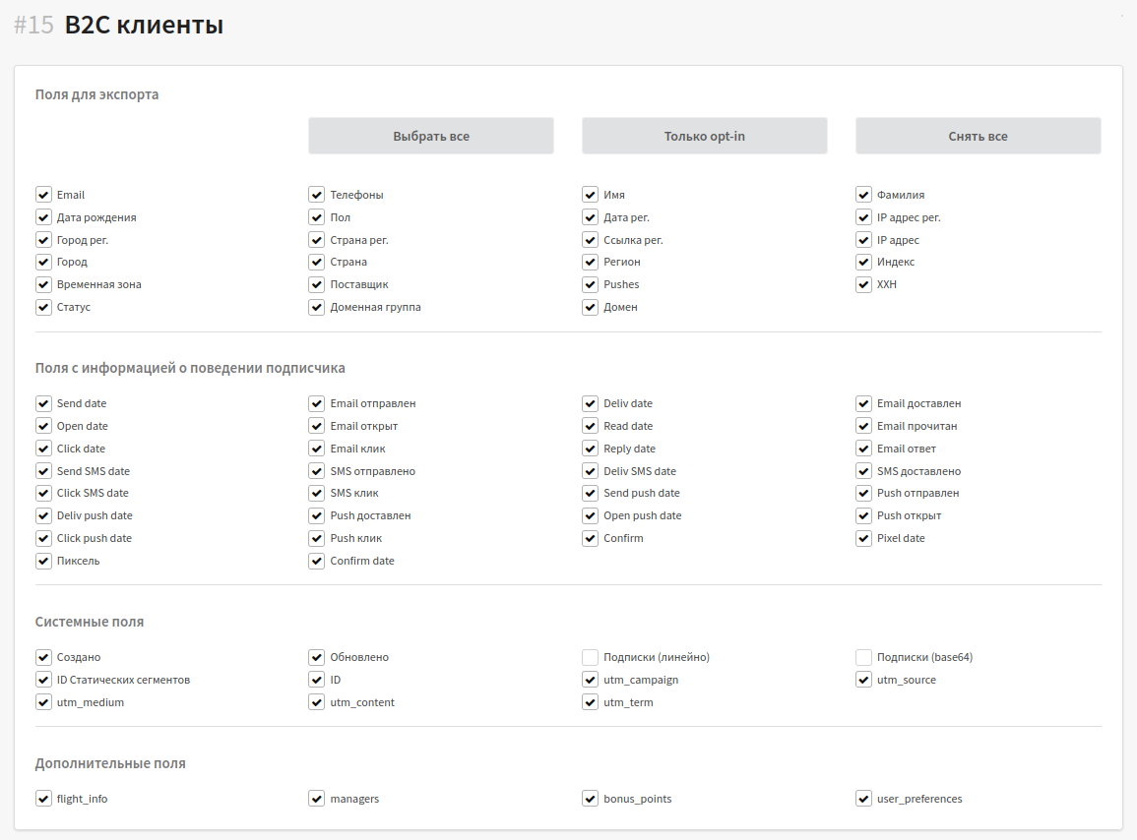Image resolution: width=1137 pixels, height=840 pixels.
Task: Toggle the 'Pixel date' checkbox
Action: click(863, 538)
